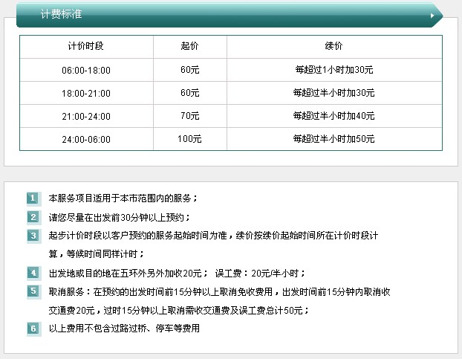Image resolution: width=462 pixels, height=359 pixels.
Task: Click the 计价时段 column header
Action: (86, 46)
